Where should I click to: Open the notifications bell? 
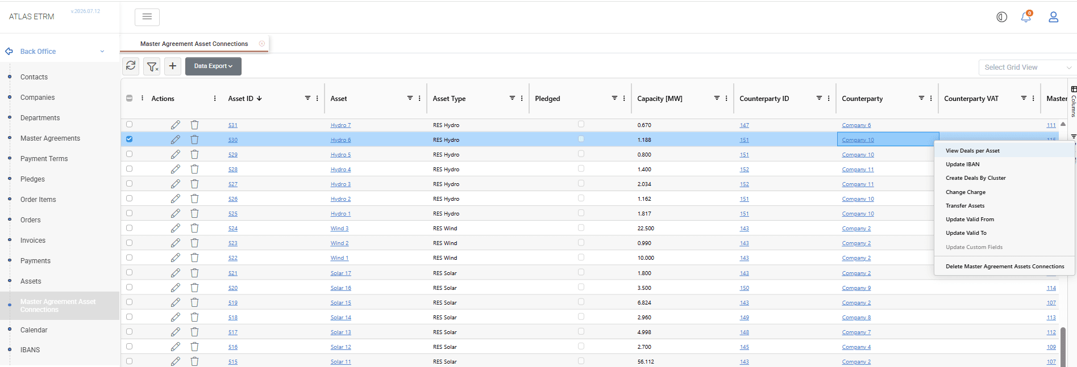point(1026,17)
